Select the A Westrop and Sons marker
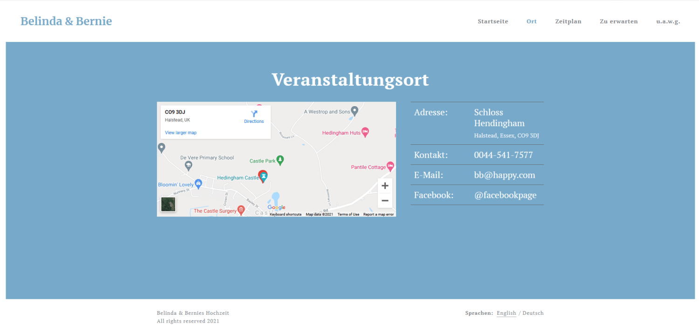 pos(355,111)
